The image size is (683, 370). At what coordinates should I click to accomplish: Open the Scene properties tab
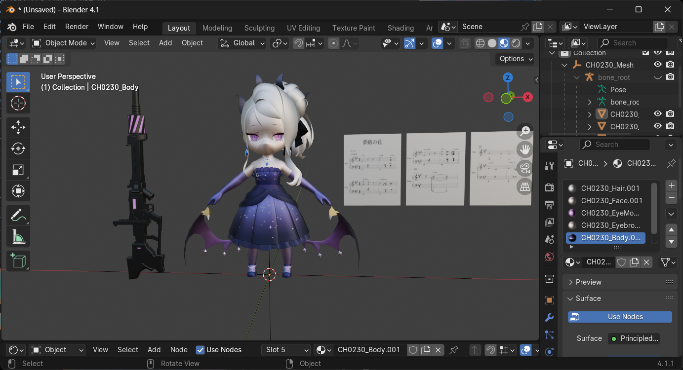[x=549, y=240]
